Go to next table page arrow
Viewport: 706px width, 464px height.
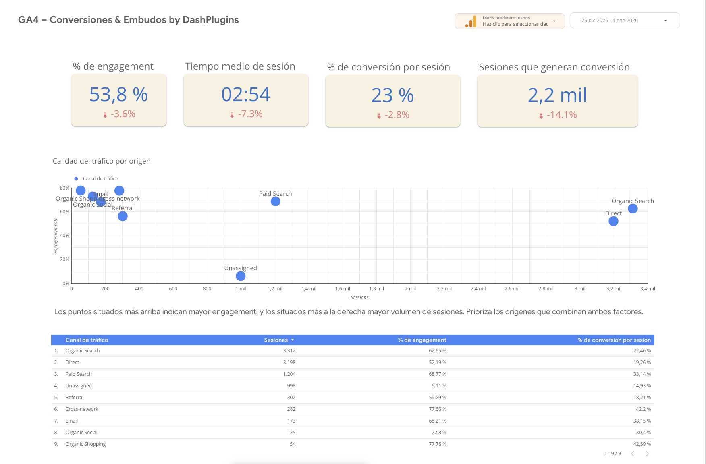pyautogui.click(x=647, y=454)
